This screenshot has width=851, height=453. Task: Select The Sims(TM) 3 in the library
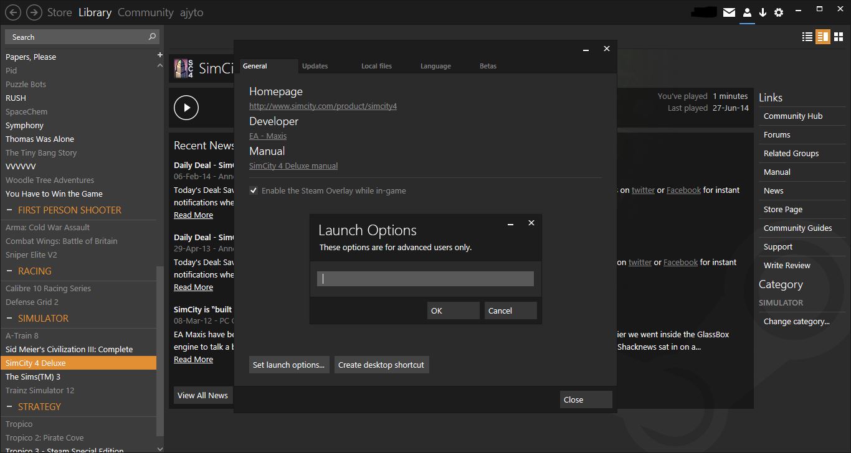click(33, 376)
